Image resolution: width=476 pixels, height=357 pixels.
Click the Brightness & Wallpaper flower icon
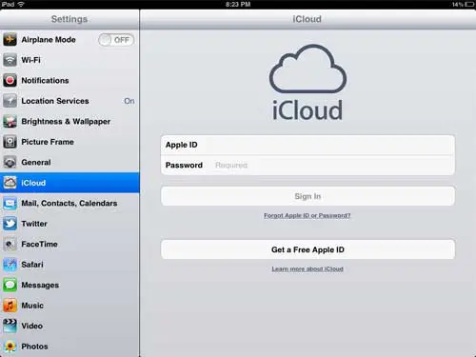click(10, 122)
